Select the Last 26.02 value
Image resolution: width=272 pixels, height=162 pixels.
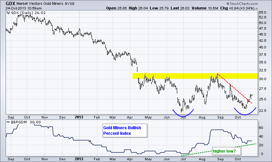[x=180, y=8]
